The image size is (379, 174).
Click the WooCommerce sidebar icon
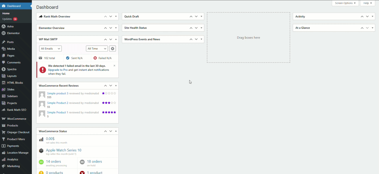4,119
